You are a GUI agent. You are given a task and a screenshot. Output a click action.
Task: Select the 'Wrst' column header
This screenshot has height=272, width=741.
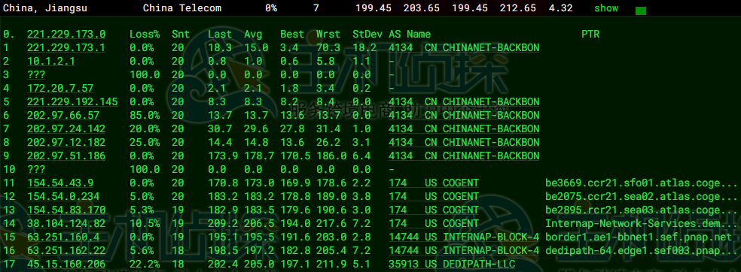(x=328, y=35)
